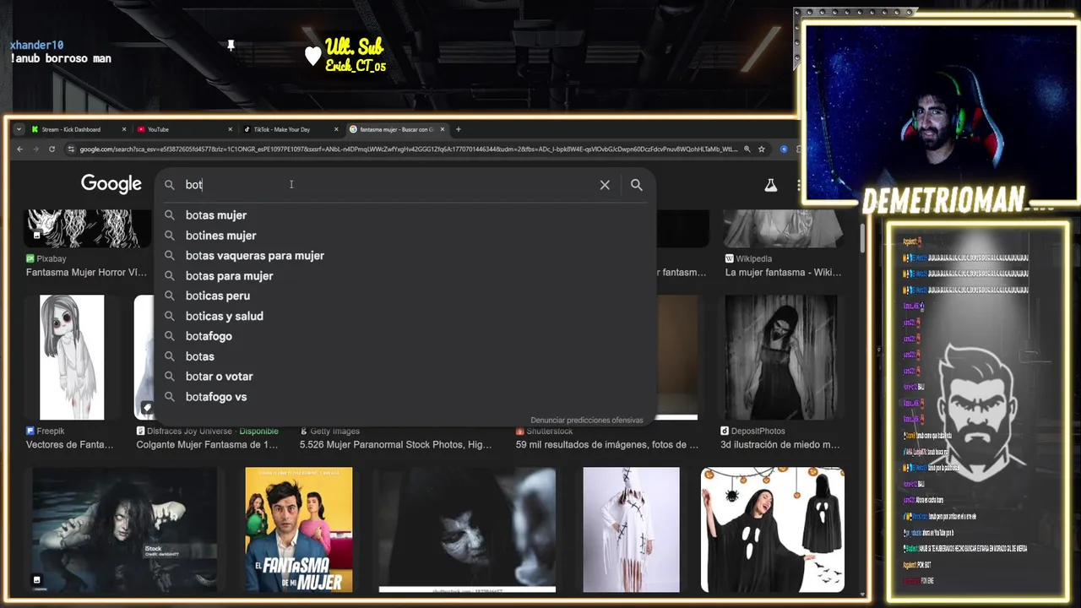Open the Pixabay Fantasma Mujer Horror result

(x=86, y=273)
